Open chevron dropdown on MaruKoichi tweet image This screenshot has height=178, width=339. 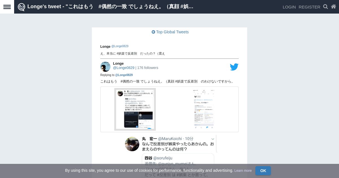[213, 139]
